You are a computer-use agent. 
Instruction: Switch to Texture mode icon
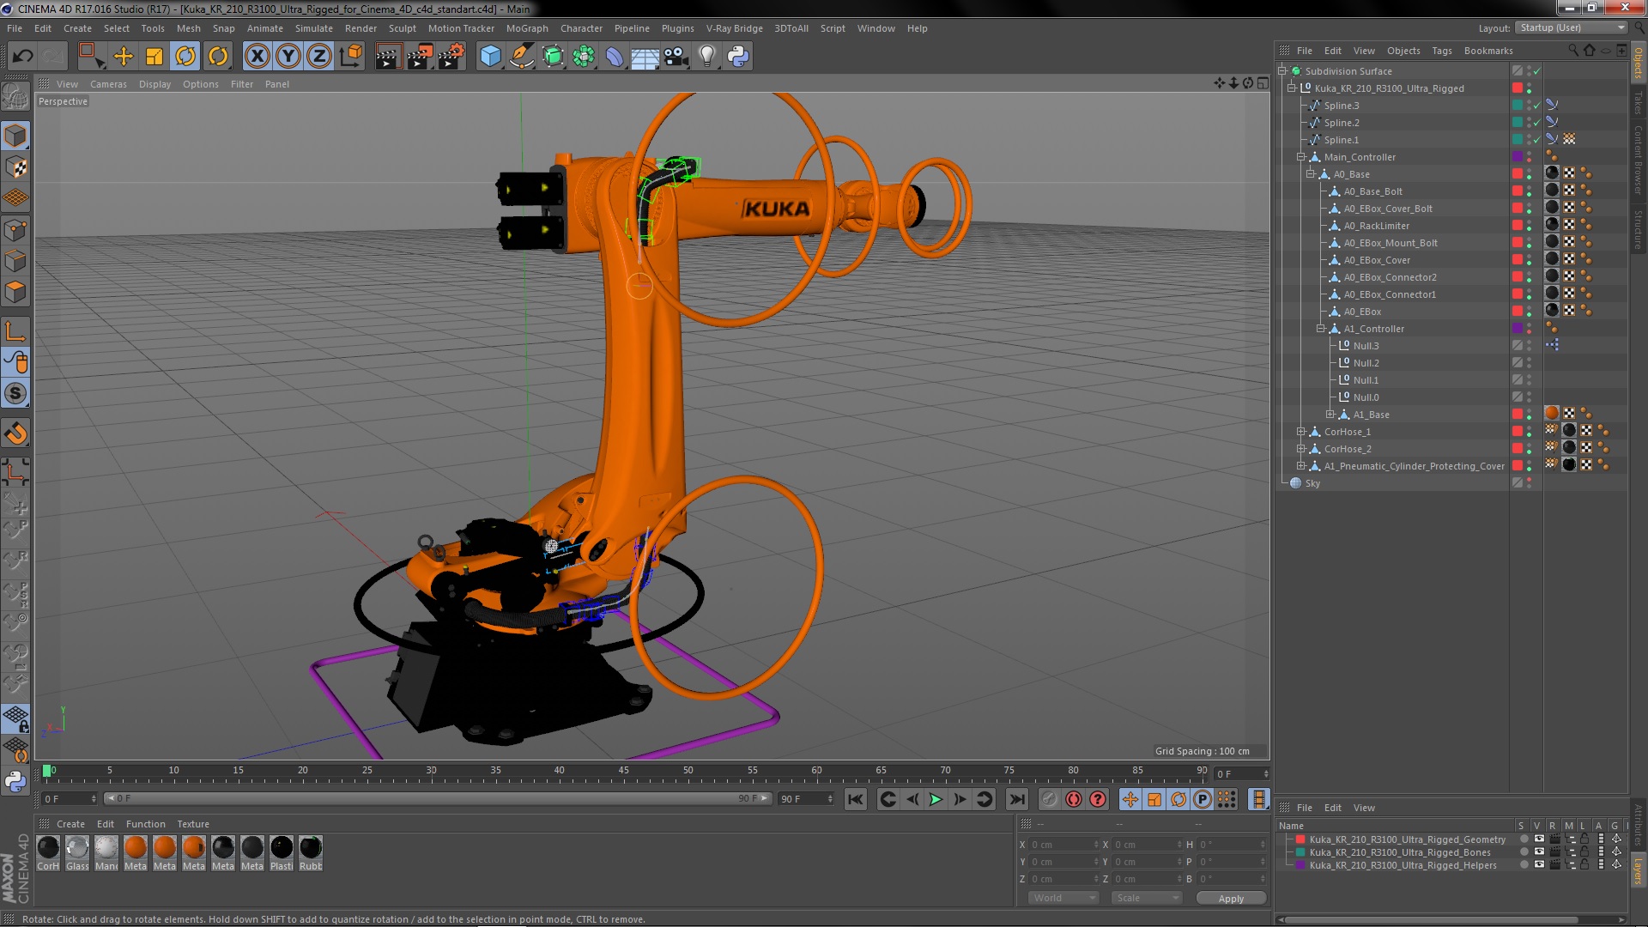pos(15,167)
